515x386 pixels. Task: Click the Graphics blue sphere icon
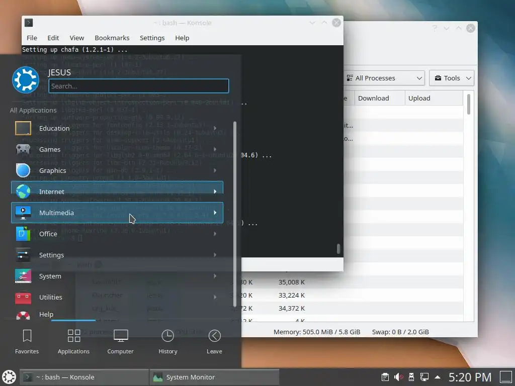click(23, 170)
